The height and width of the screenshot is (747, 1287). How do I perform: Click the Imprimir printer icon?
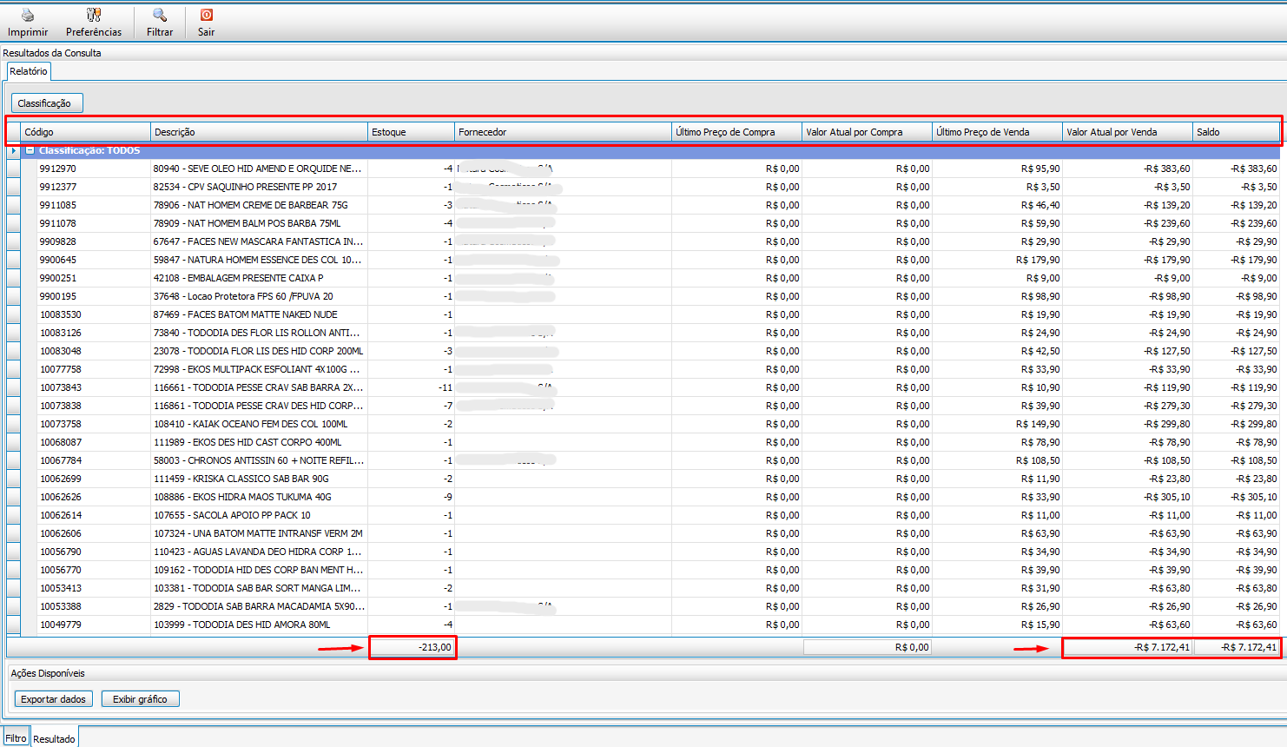coord(28,15)
